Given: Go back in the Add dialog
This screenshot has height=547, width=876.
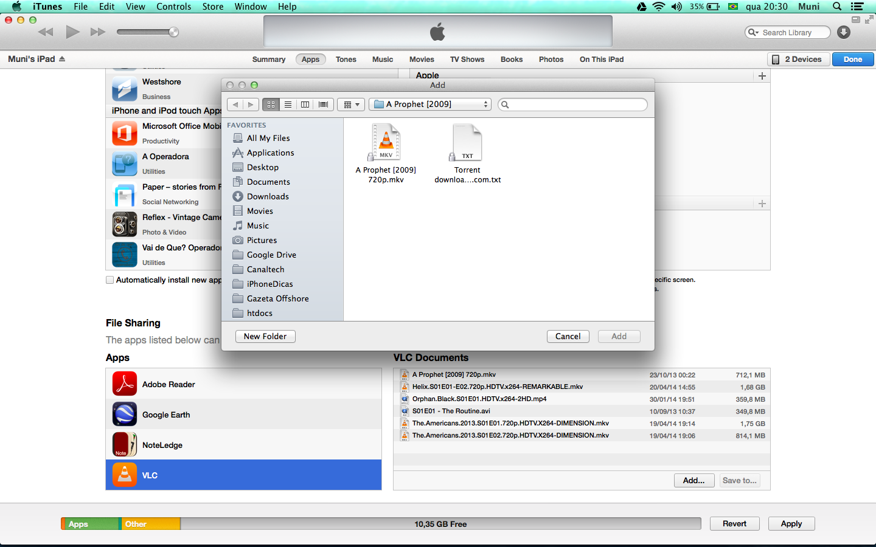Looking at the screenshot, I should pos(235,105).
